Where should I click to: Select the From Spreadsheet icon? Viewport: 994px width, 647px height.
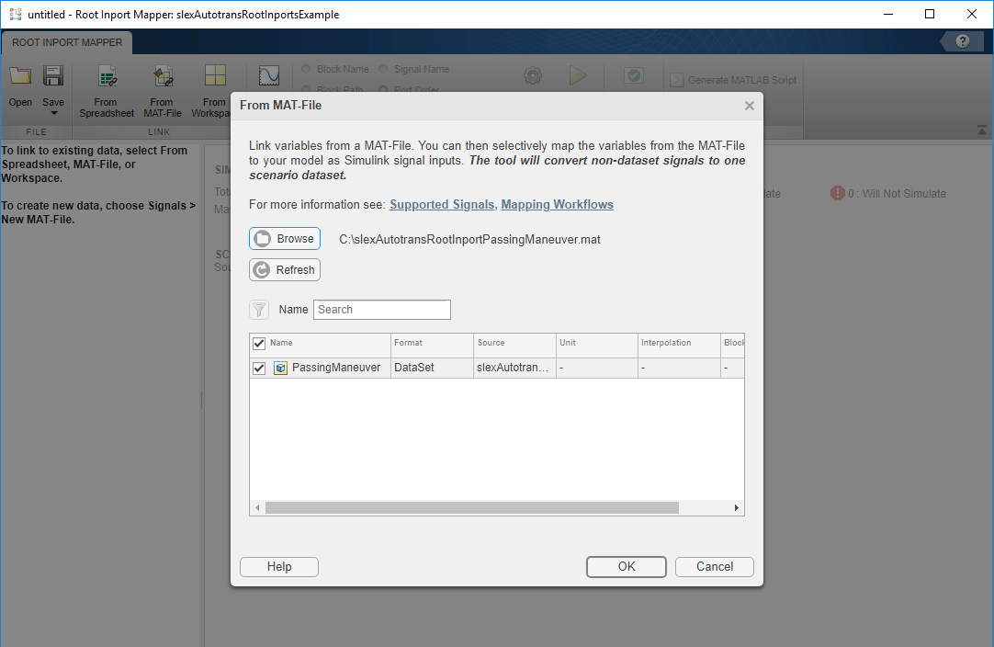[x=107, y=77]
